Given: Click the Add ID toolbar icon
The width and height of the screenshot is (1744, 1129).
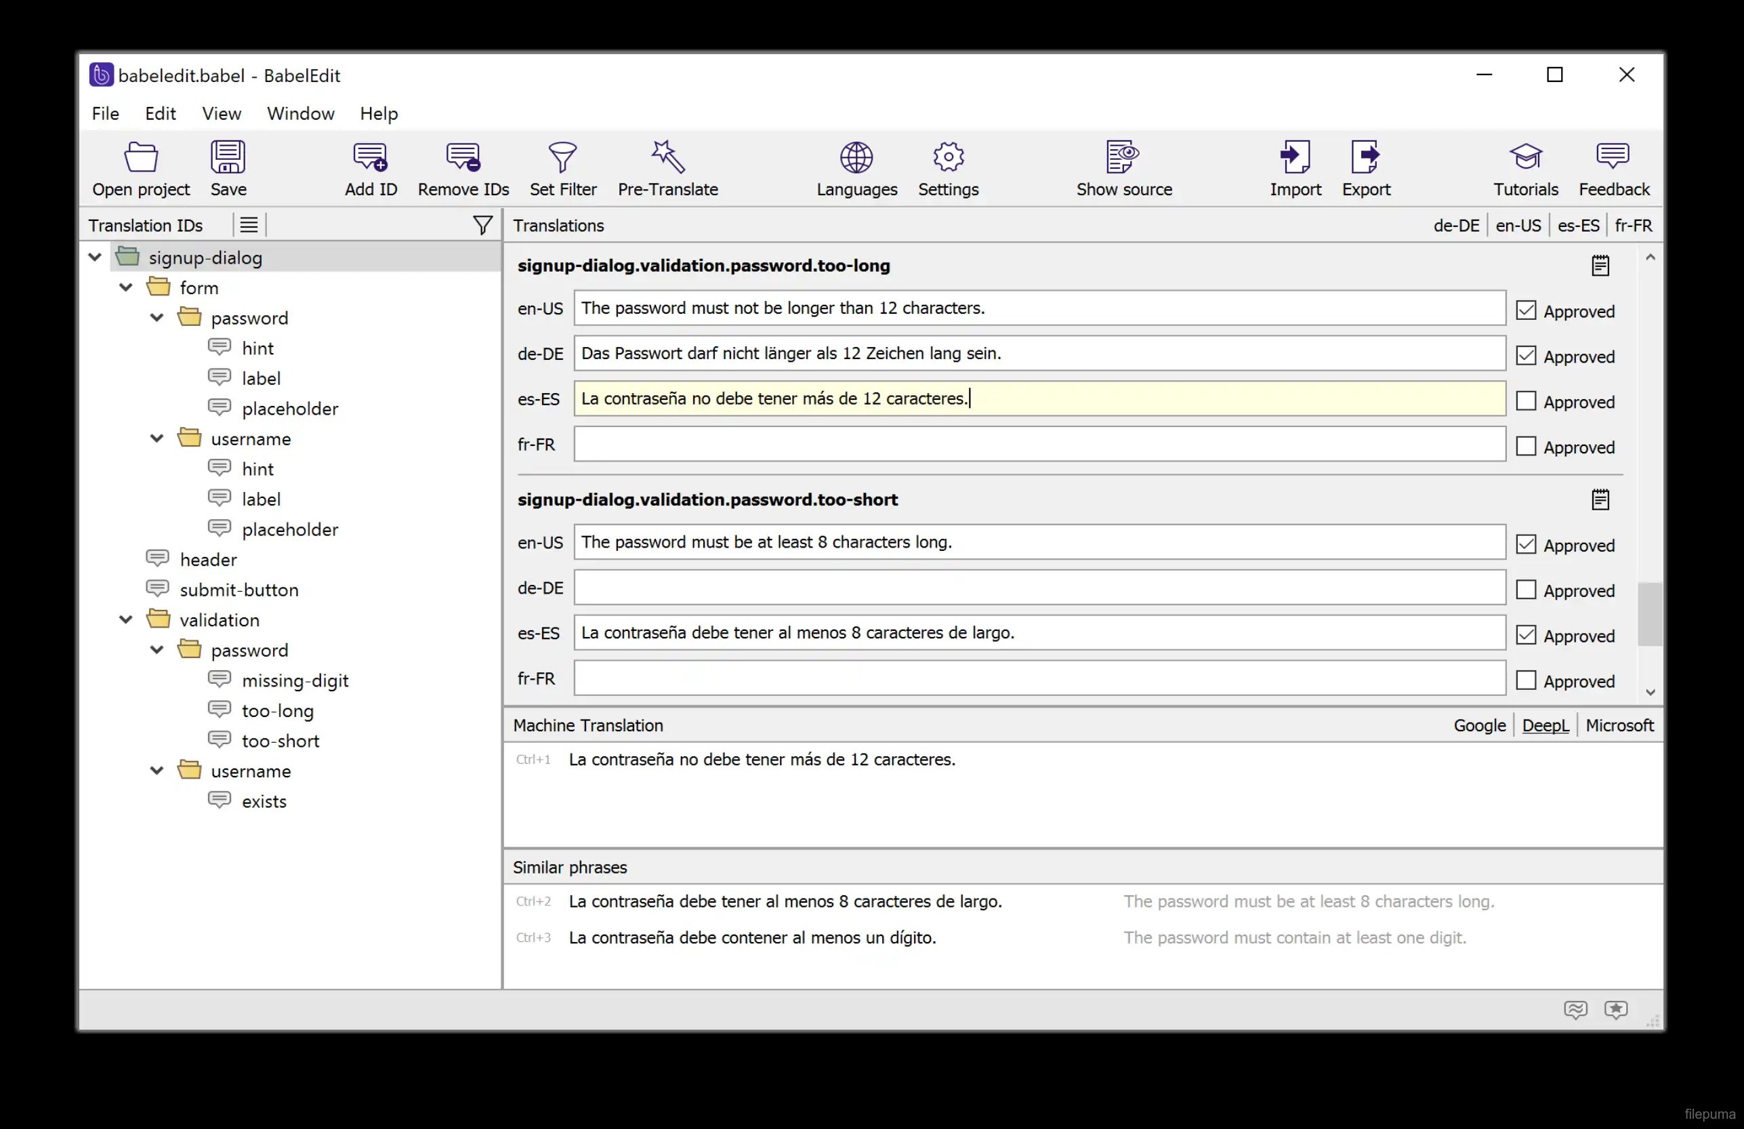Looking at the screenshot, I should pos(370,157).
